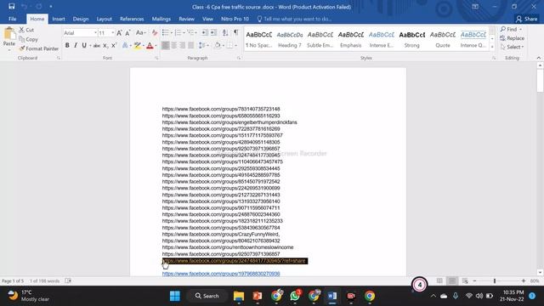Click the Tell me what you want field
544x306 pixels.
294,19
